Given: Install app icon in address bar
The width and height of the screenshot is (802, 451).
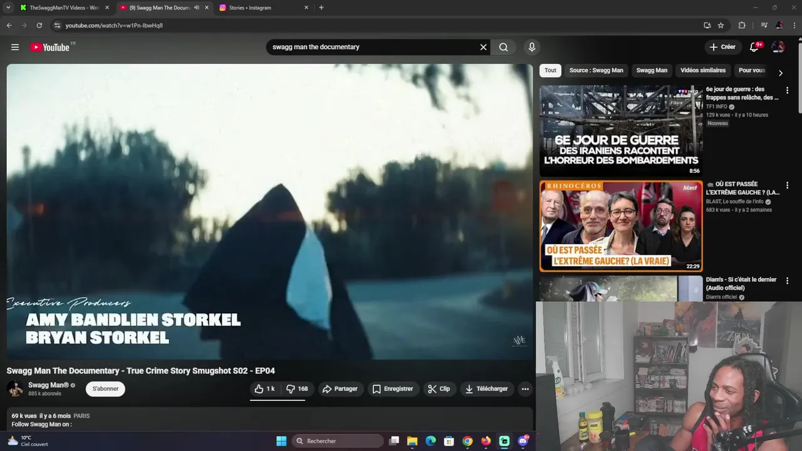Looking at the screenshot, I should pyautogui.click(x=707, y=25).
